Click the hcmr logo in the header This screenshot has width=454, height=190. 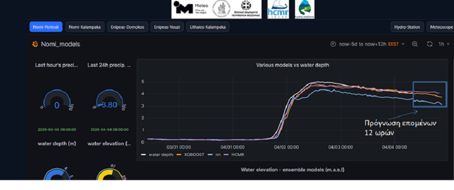278,9
